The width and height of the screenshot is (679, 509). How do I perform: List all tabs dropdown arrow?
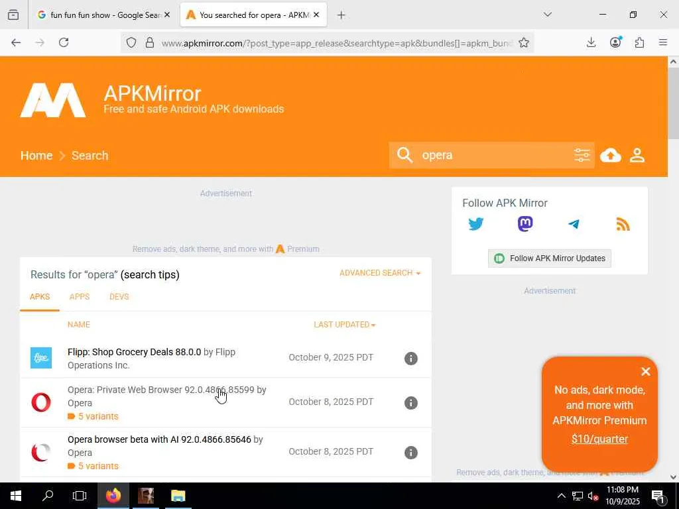(548, 15)
